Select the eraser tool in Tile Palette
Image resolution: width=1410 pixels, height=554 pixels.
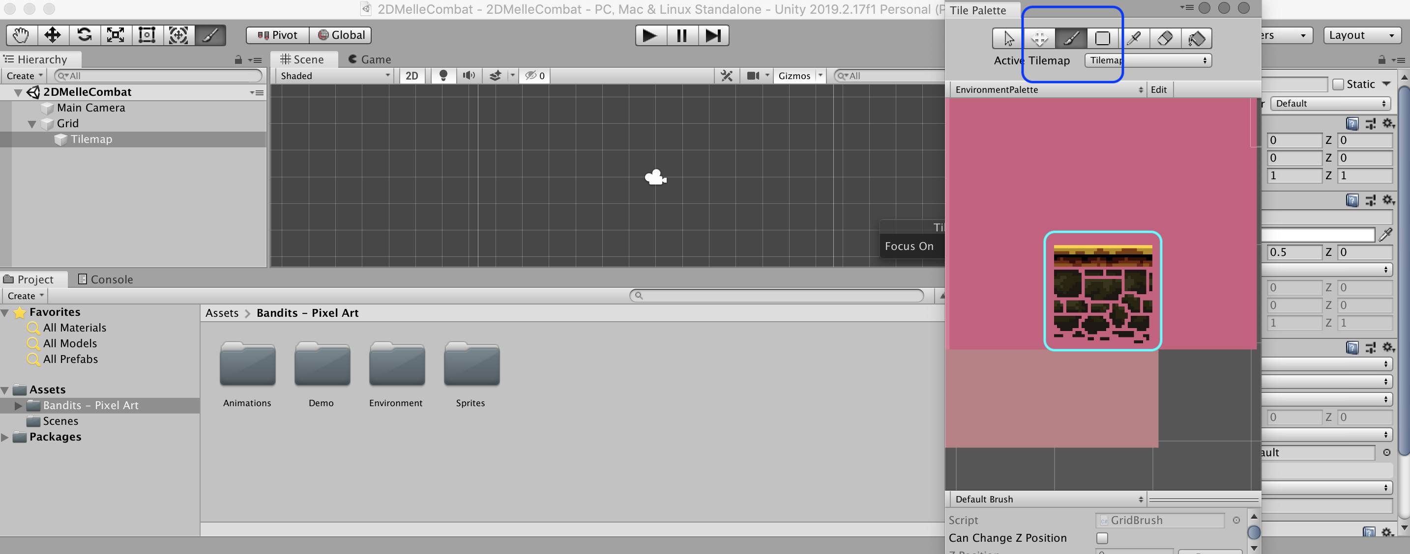[x=1165, y=38]
